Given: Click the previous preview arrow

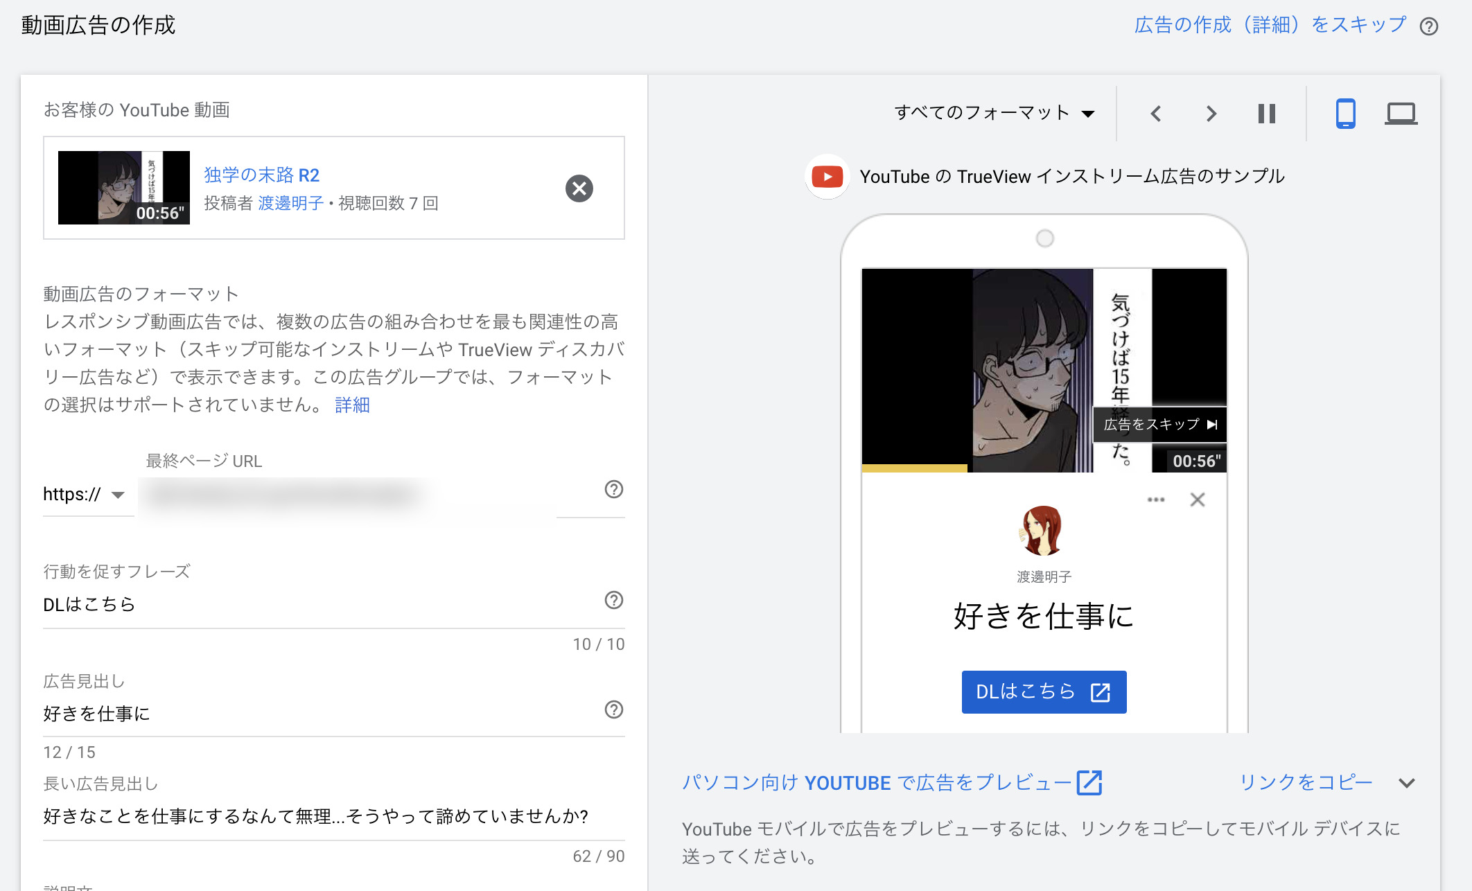Looking at the screenshot, I should pos(1155,114).
